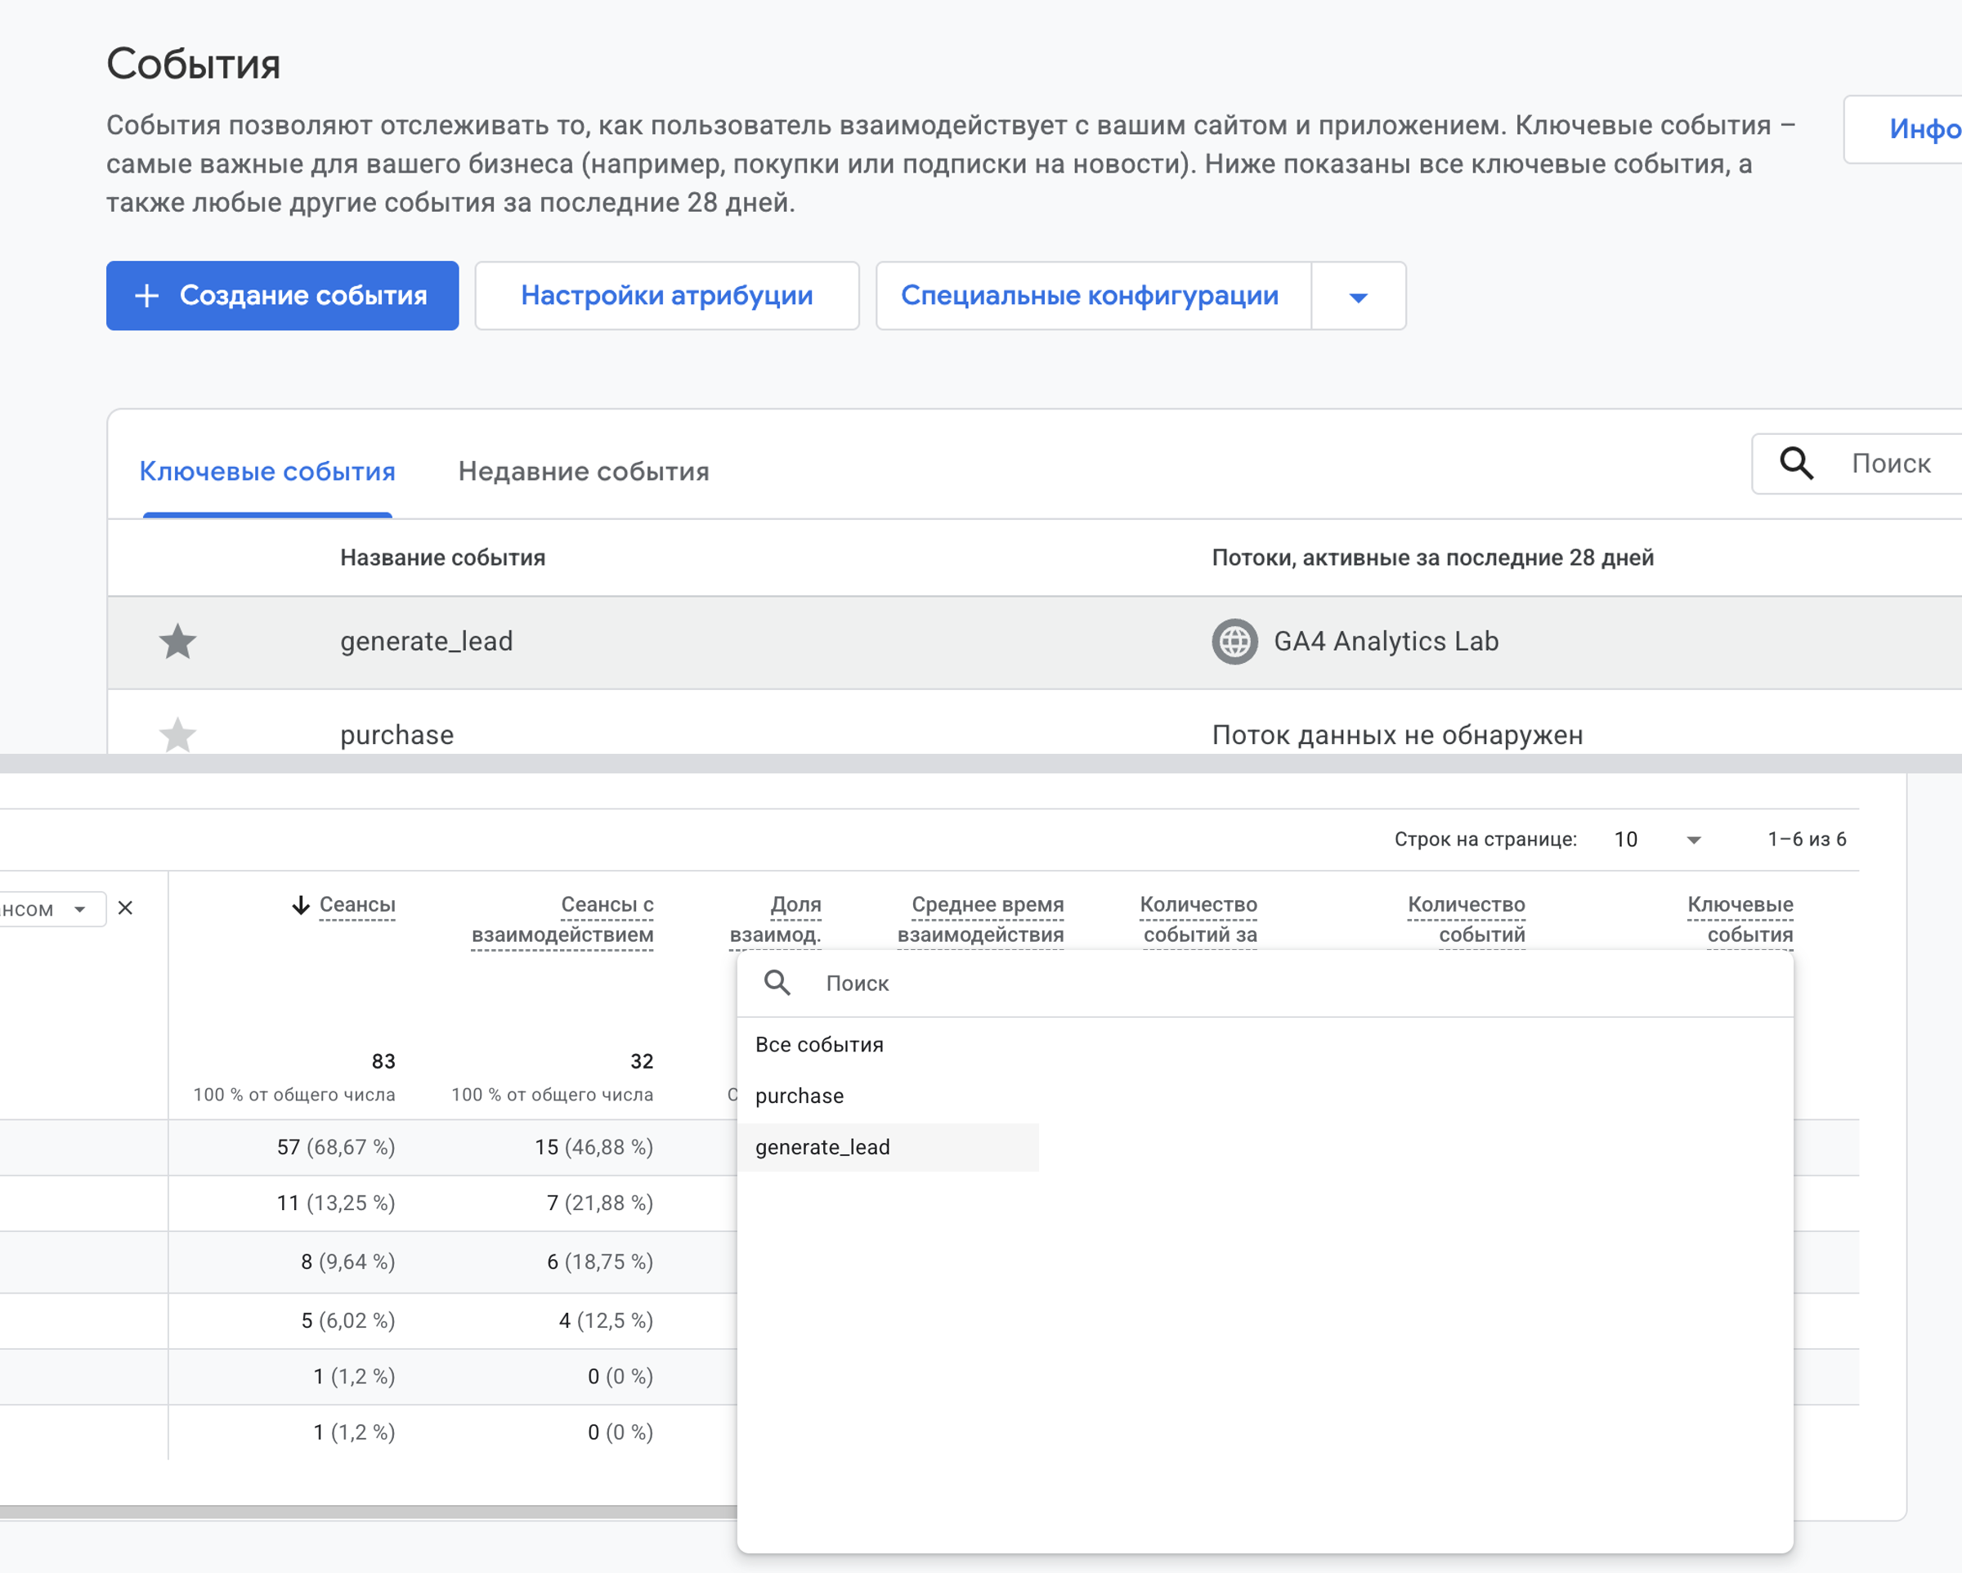Remove the dimension with the X icon

(126, 908)
